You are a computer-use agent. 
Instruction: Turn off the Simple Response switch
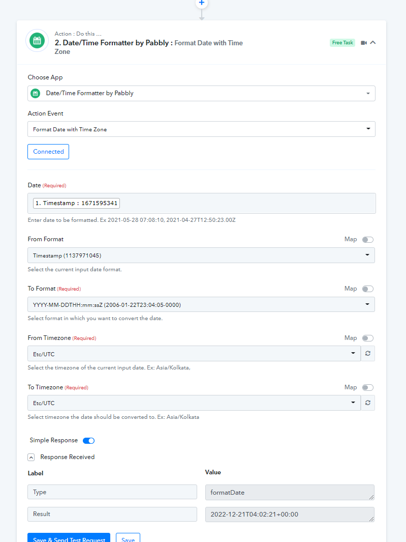89,440
